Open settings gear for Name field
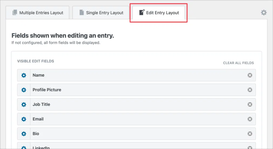The image size is (273, 149). coord(24,75)
